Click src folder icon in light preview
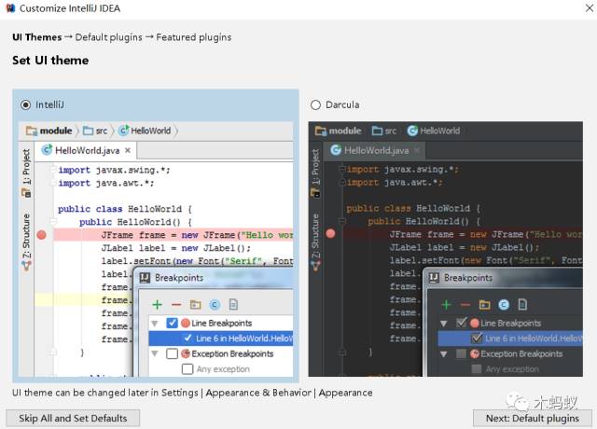The height and width of the screenshot is (429, 597). click(88, 131)
